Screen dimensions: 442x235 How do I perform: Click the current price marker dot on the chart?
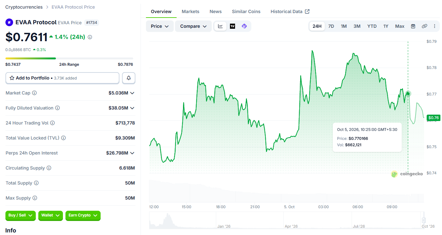[408, 94]
